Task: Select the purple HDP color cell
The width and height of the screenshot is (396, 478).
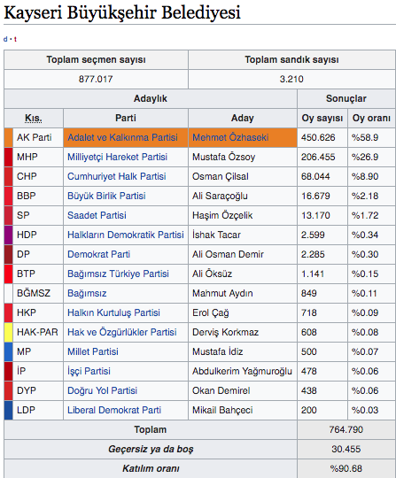Action: click(x=9, y=235)
